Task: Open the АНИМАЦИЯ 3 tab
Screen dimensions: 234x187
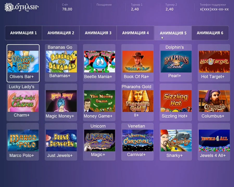Action: [x=98, y=33]
